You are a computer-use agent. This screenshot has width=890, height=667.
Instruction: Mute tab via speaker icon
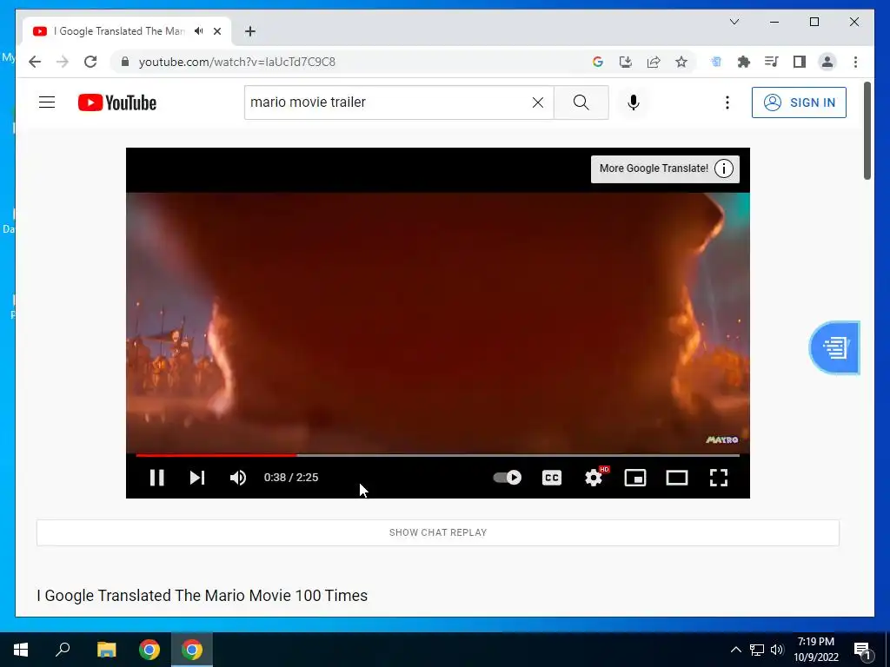[x=199, y=31]
